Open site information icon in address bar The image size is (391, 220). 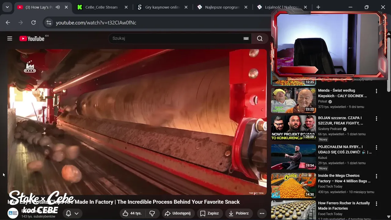click(48, 23)
